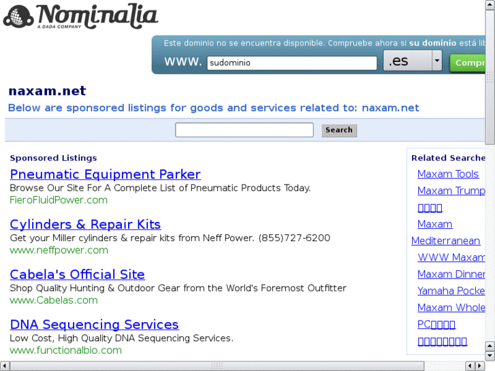
Task: Click the gray Search button
Action: [339, 130]
